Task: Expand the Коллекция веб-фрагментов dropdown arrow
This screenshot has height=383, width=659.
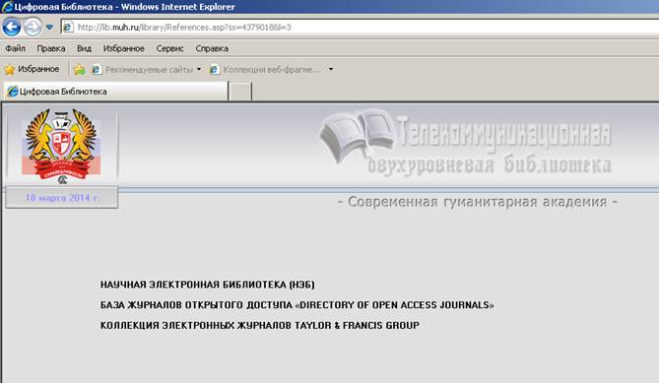Action: [x=331, y=69]
